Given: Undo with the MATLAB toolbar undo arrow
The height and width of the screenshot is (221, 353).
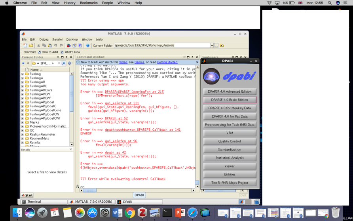Looking at the screenshot, I should click(x=55, y=46).
